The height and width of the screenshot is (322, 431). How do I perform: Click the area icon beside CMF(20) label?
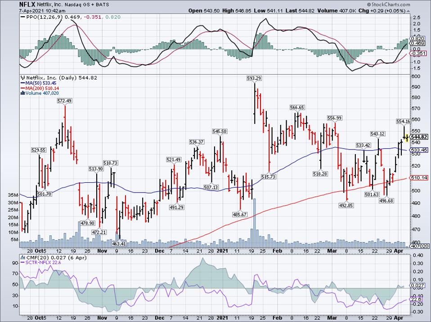pyautogui.click(x=22, y=258)
